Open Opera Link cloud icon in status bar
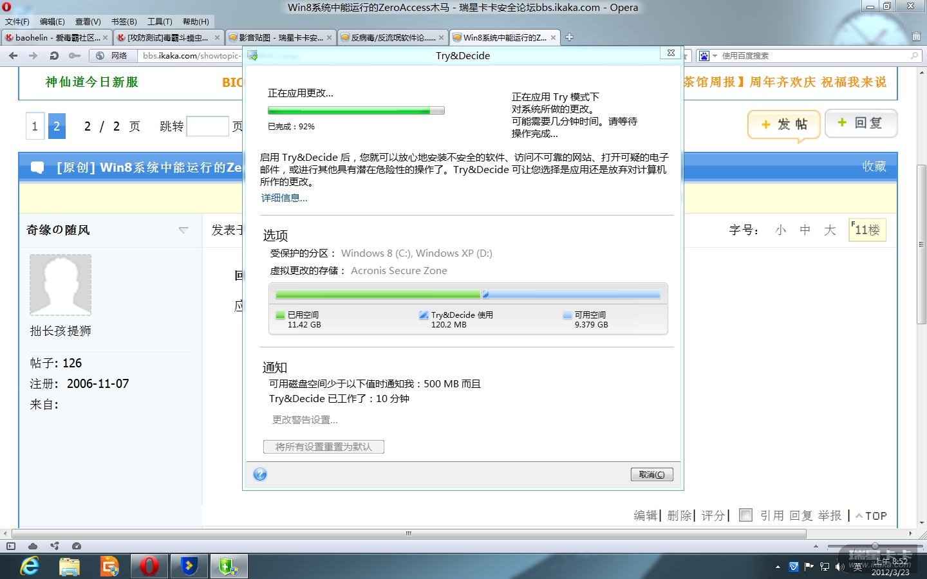This screenshot has height=579, width=927. (x=33, y=546)
